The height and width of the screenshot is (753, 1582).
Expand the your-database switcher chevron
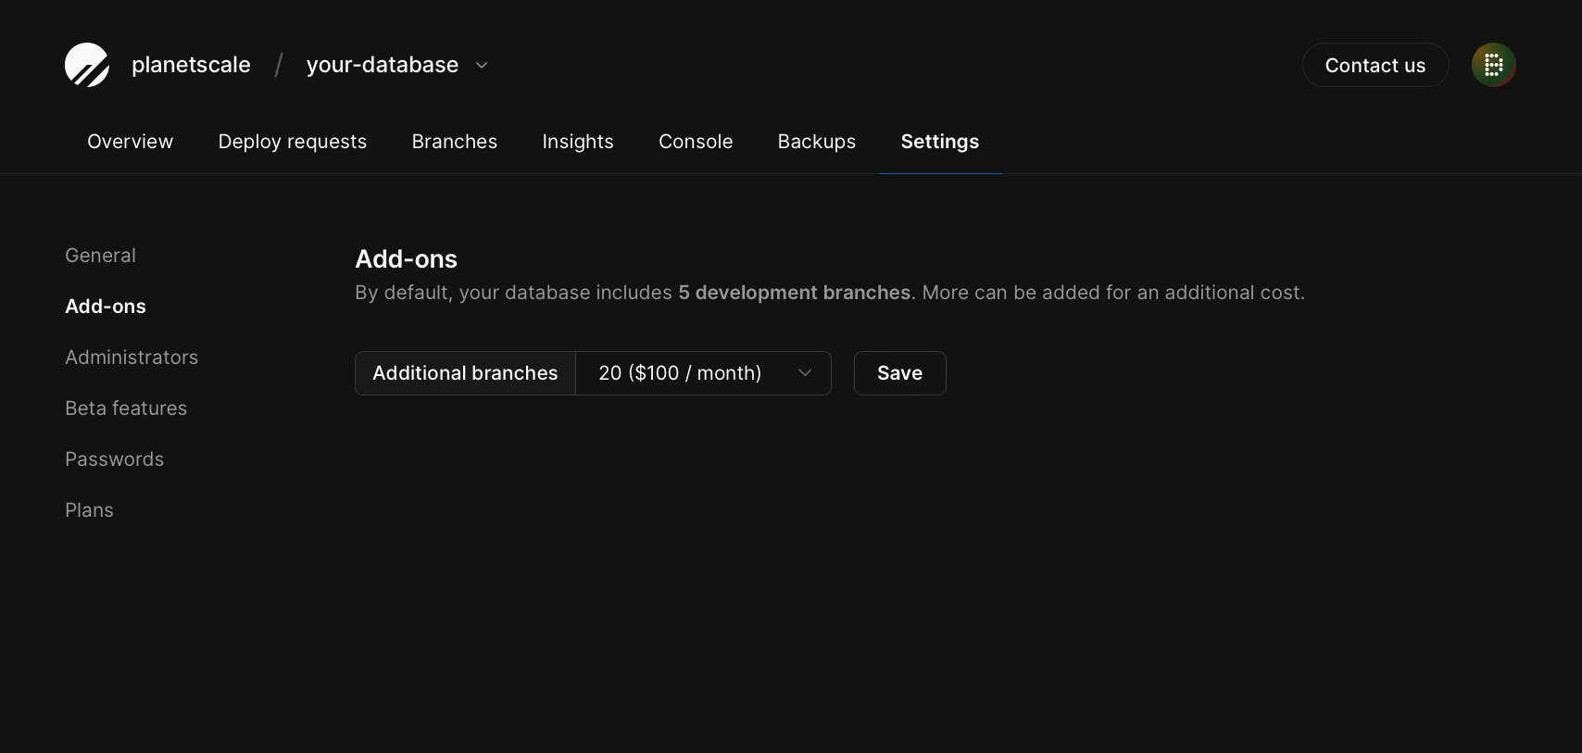click(482, 65)
